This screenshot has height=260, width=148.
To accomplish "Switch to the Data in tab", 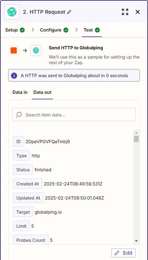I will (x=20, y=92).
